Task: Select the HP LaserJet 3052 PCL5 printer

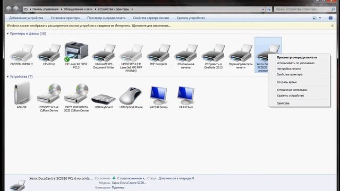Action: 76,51
